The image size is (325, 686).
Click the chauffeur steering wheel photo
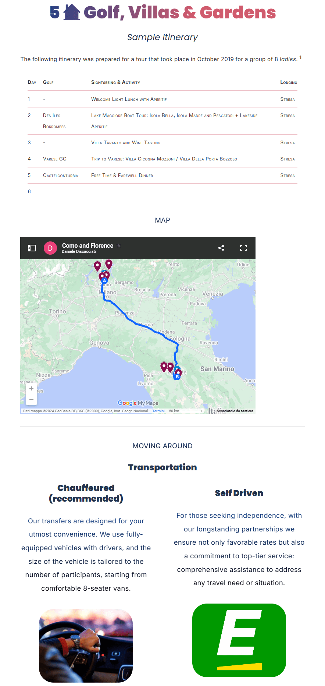point(86,646)
